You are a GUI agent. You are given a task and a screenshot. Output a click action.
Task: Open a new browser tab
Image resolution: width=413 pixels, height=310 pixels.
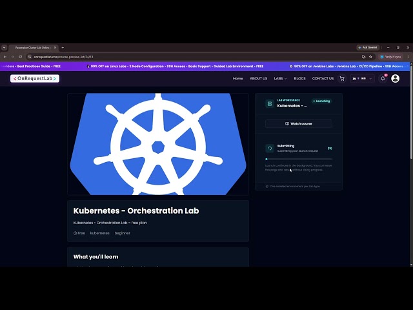pos(63,48)
